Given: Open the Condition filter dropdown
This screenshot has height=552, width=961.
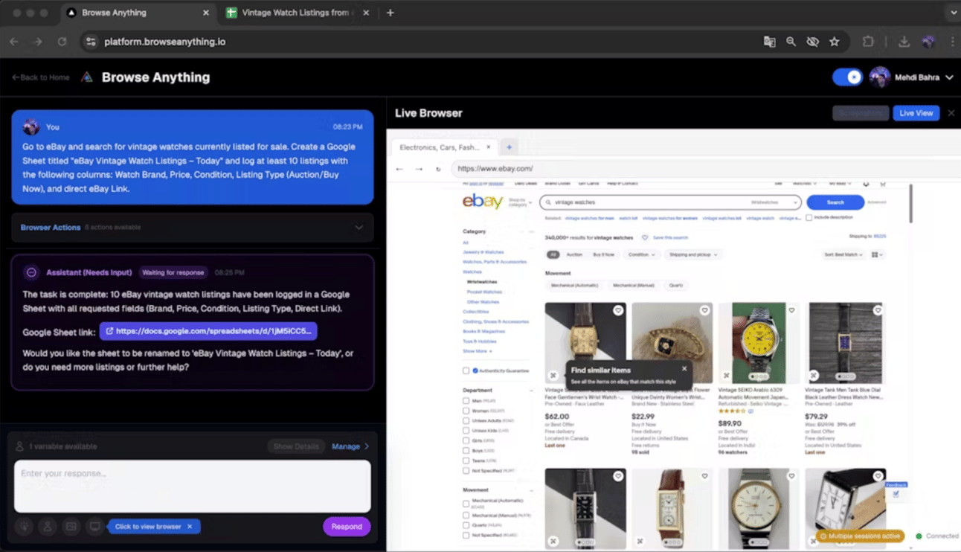Looking at the screenshot, I should click(x=642, y=254).
